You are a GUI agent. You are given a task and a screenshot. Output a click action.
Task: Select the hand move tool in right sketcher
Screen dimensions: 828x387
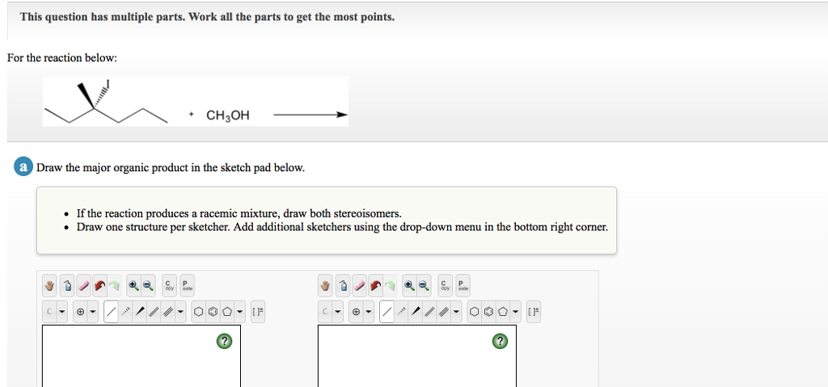(x=326, y=286)
